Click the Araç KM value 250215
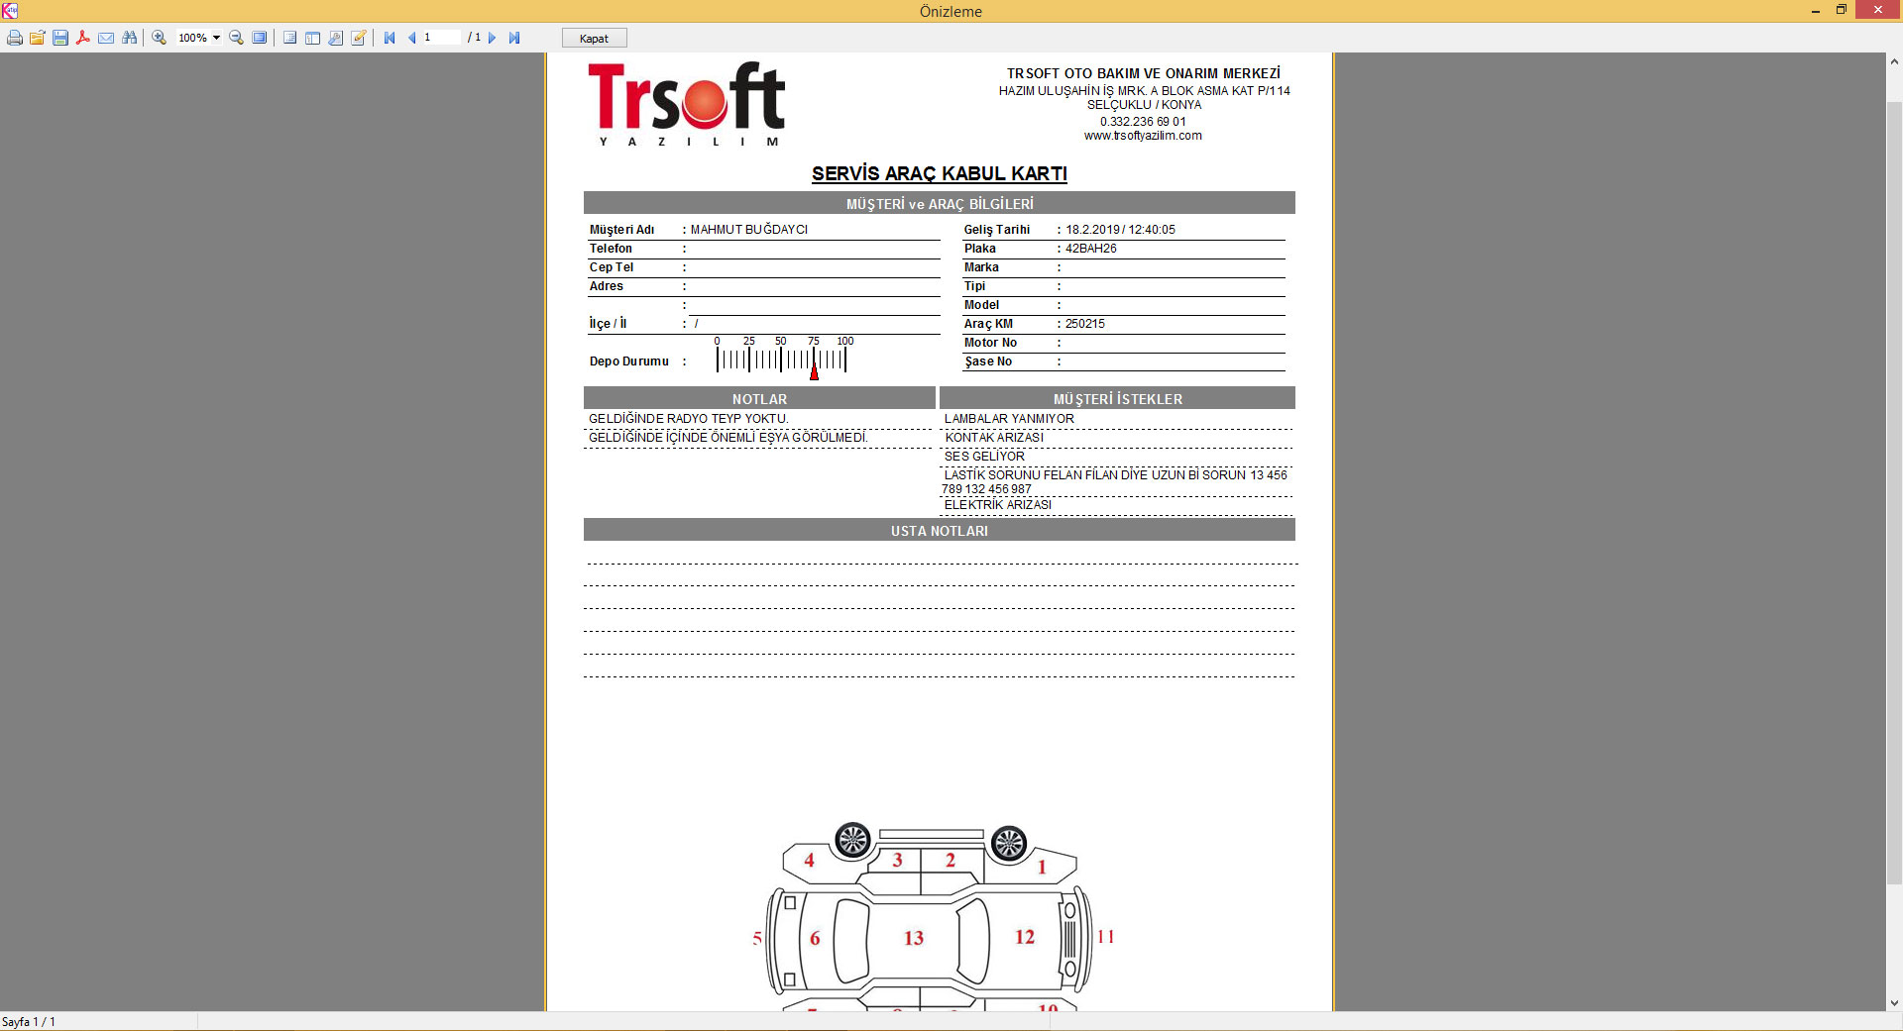 click(x=1085, y=324)
